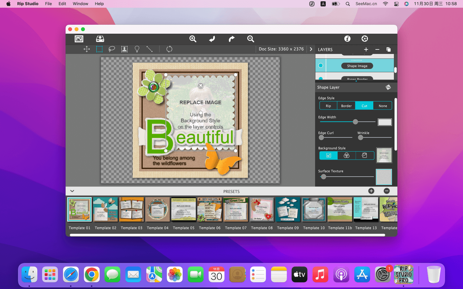Choose the image background style option

(329, 155)
